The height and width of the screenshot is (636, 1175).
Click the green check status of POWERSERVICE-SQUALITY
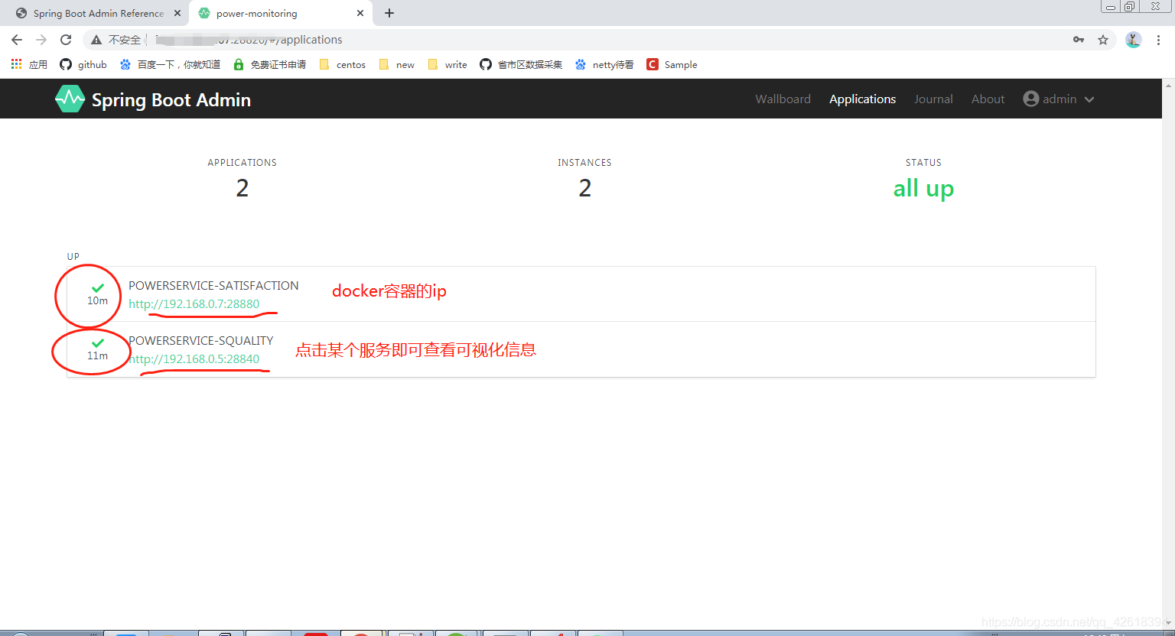pyautogui.click(x=97, y=342)
